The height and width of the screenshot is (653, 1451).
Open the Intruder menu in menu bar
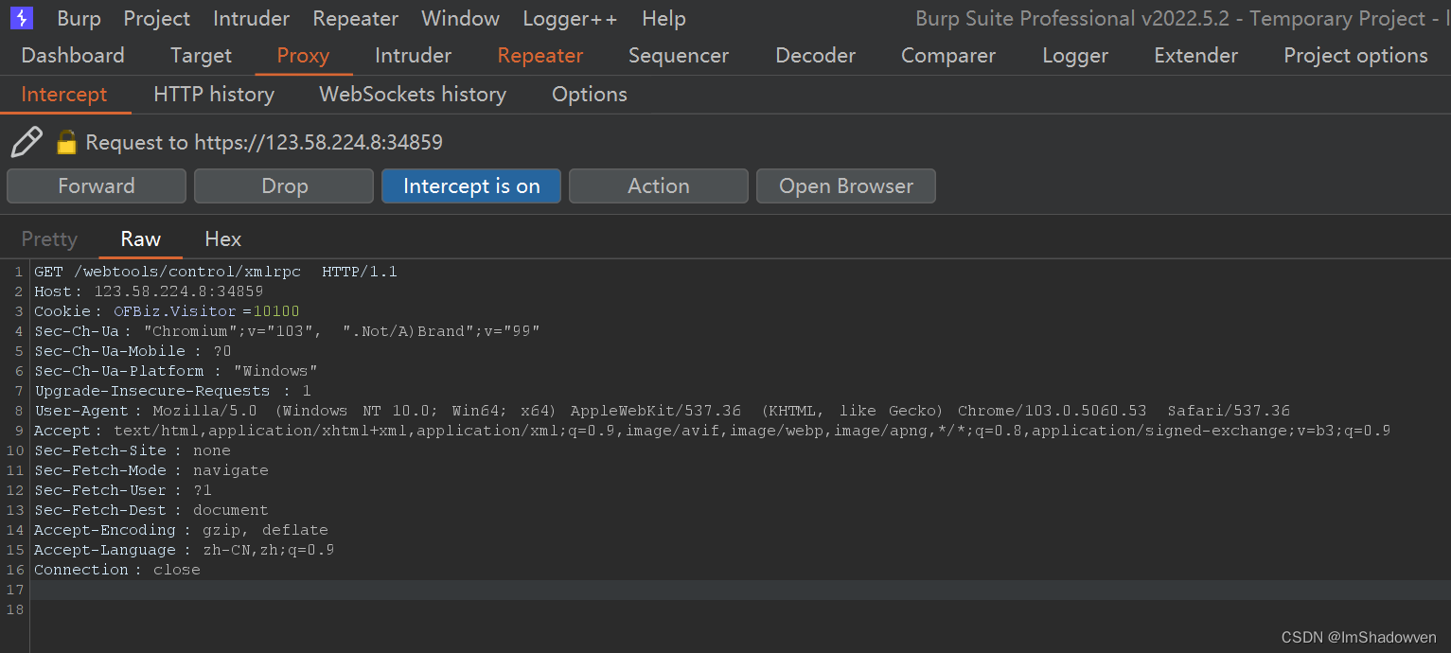click(251, 18)
